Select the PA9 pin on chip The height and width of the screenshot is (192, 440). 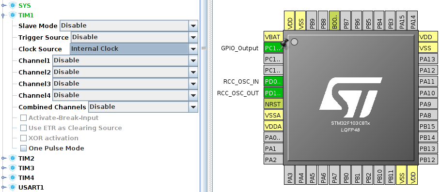[428, 104]
